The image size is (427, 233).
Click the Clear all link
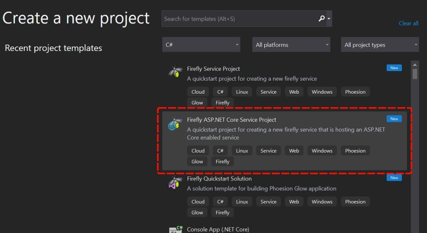point(408,24)
